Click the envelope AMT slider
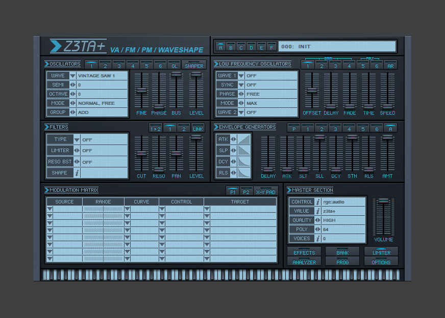Viewport: 445px width, 318px height. click(387, 154)
